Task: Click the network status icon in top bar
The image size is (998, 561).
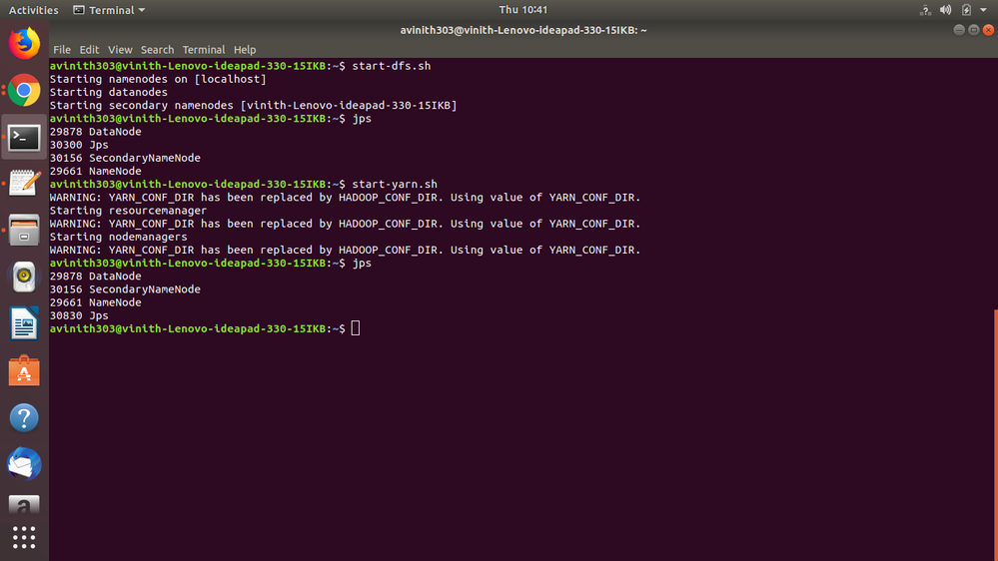Action: [x=925, y=10]
